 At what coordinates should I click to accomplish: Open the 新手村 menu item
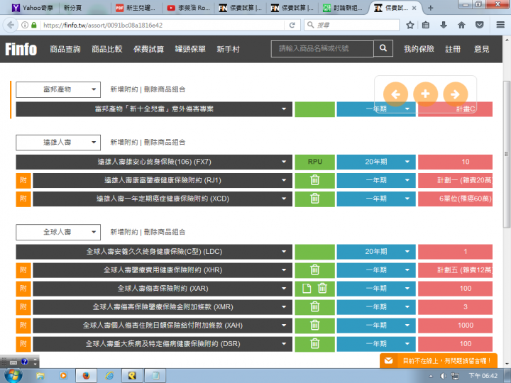[x=228, y=49]
